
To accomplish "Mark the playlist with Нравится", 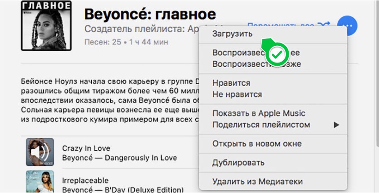I will click(x=231, y=83).
